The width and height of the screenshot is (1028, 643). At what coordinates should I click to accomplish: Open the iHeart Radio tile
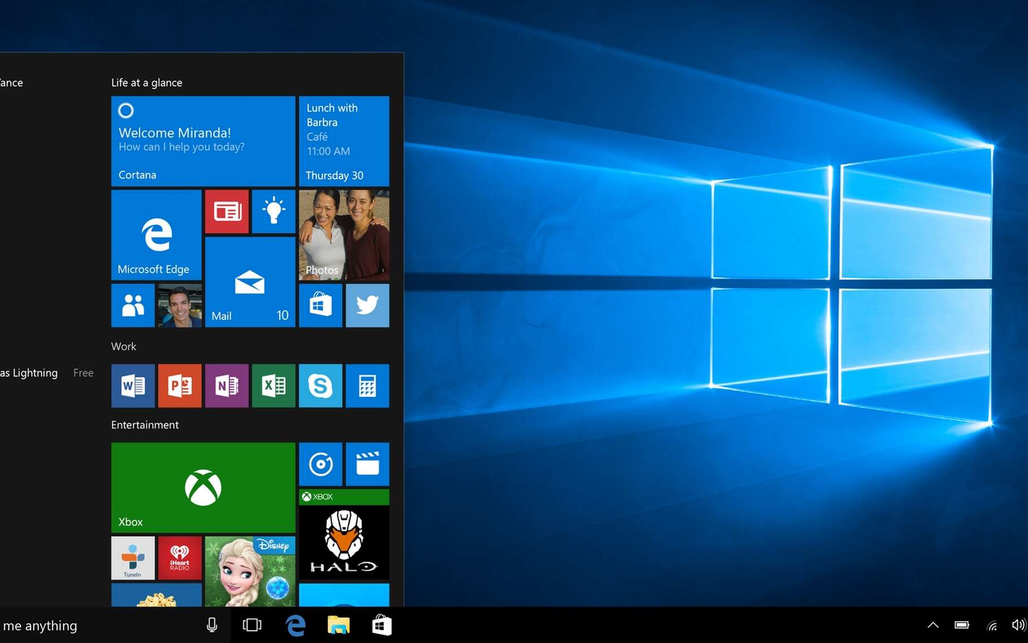click(180, 558)
